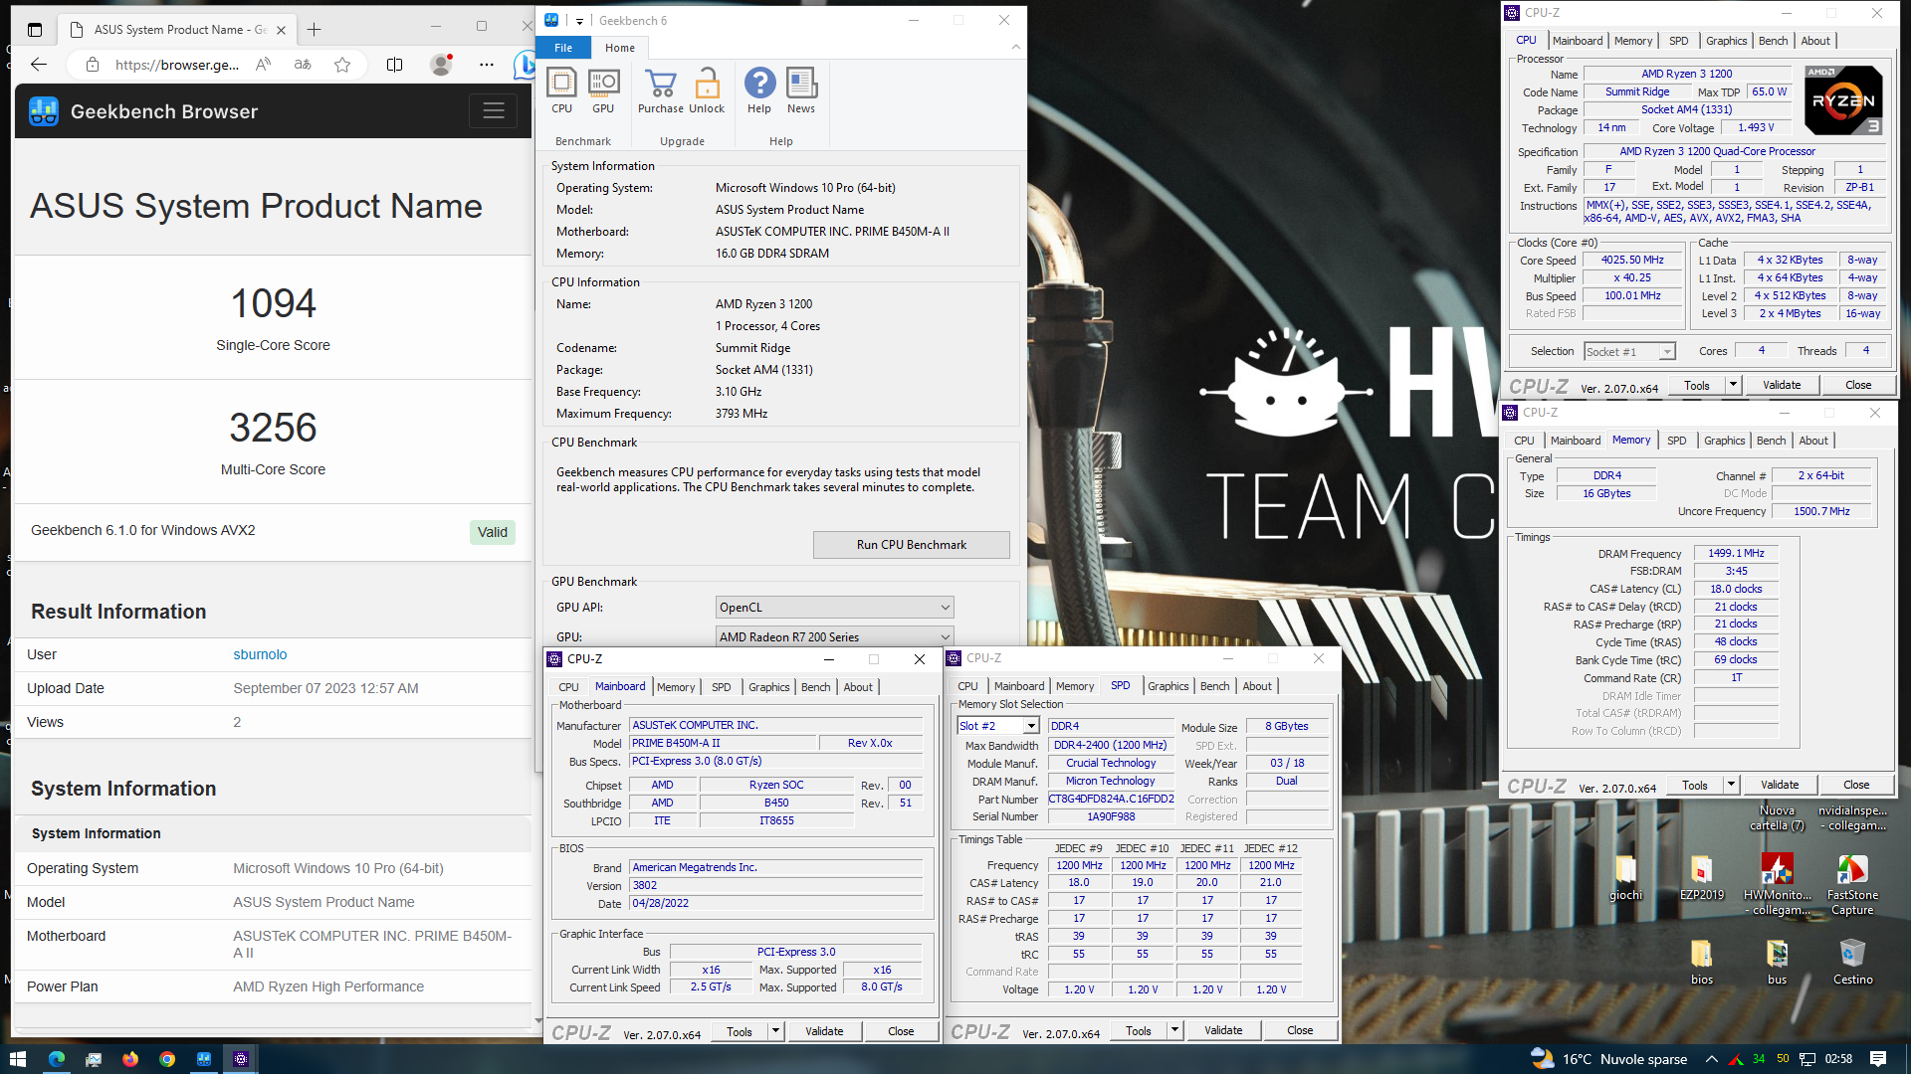View site information lock icon
This screenshot has width=1911, height=1074.
click(93, 65)
